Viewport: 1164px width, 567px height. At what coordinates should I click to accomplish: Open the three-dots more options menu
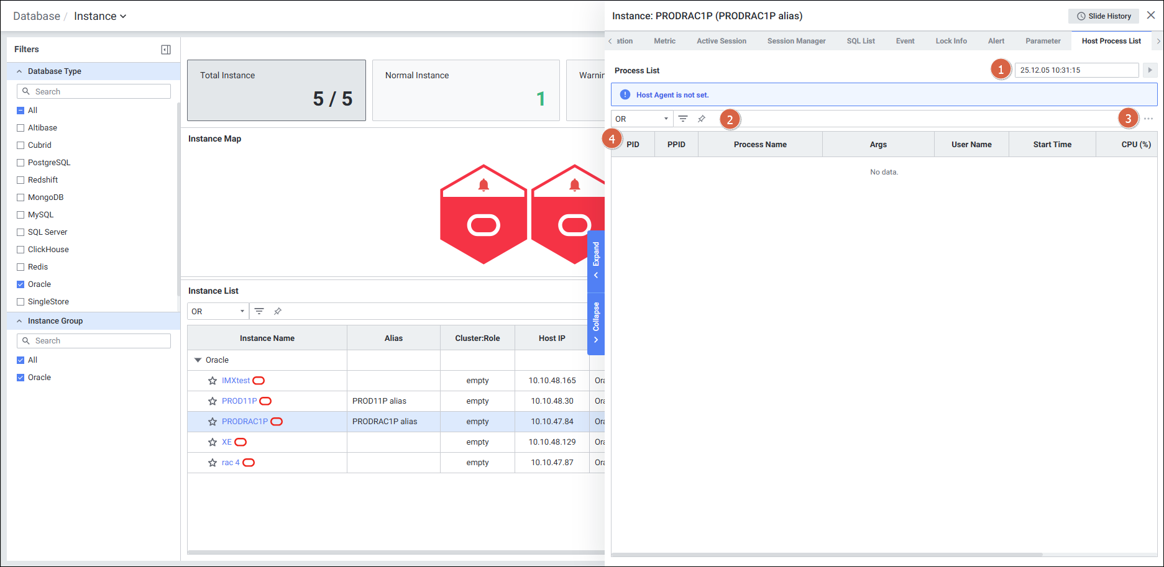tap(1148, 119)
